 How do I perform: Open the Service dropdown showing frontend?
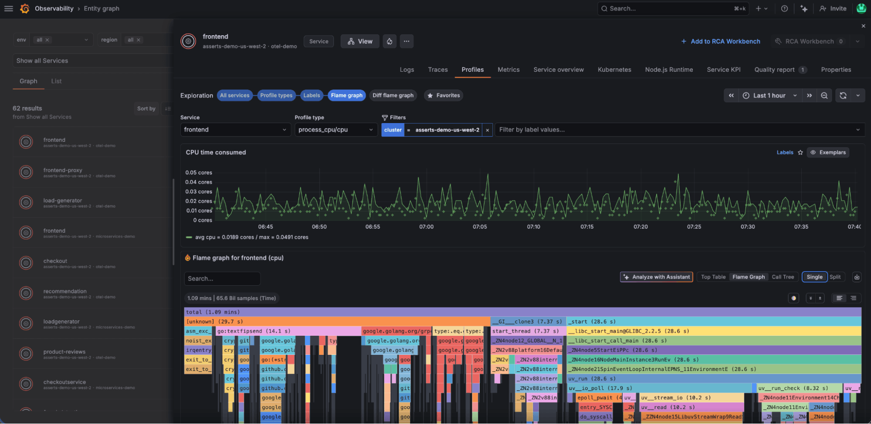(x=235, y=130)
